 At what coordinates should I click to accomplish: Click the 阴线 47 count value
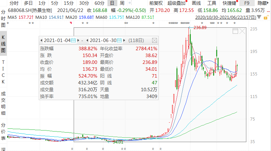[154, 83]
